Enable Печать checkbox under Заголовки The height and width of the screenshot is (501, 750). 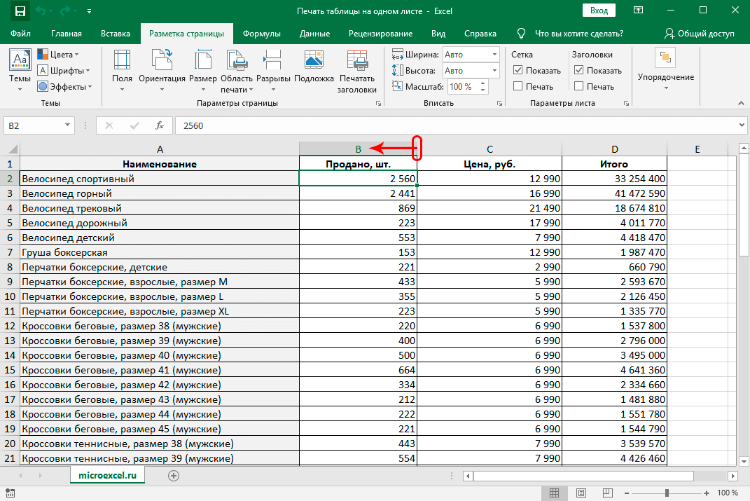click(578, 86)
